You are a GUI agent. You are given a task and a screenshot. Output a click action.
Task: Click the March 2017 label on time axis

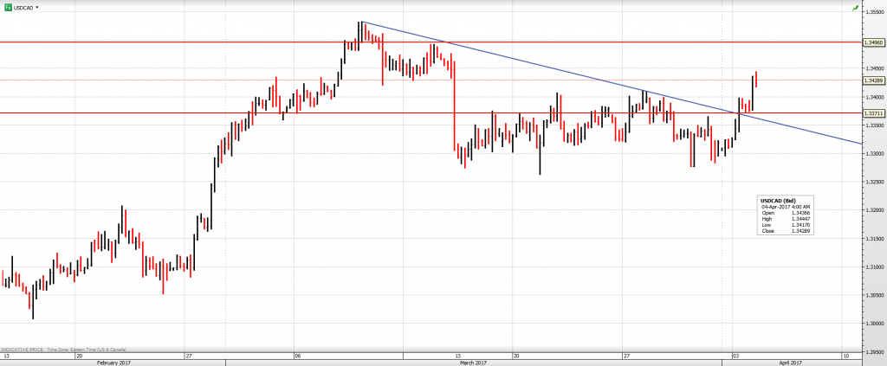click(471, 362)
